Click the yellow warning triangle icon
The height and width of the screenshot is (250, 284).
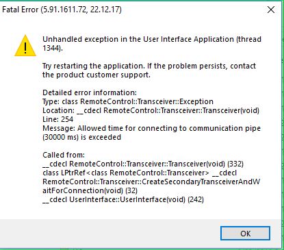[25, 45]
